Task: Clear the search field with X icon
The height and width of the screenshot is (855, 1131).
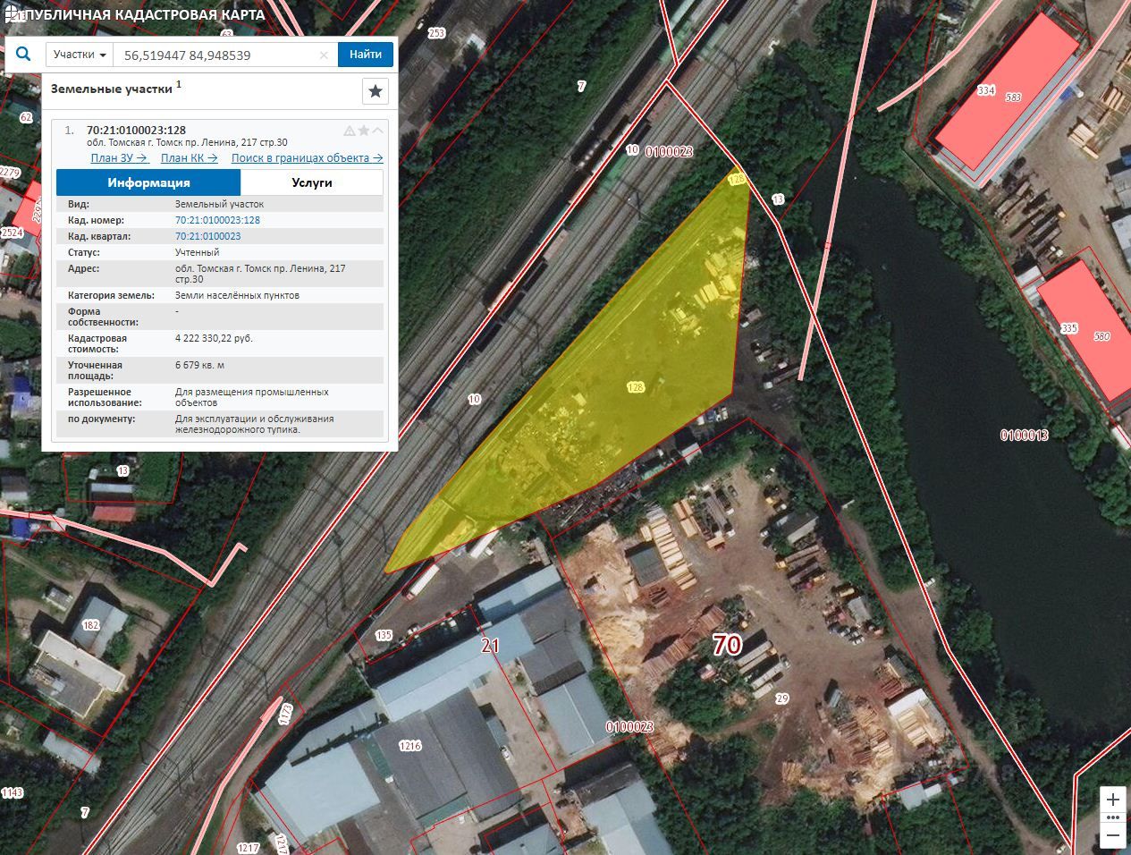Action: pyautogui.click(x=325, y=55)
